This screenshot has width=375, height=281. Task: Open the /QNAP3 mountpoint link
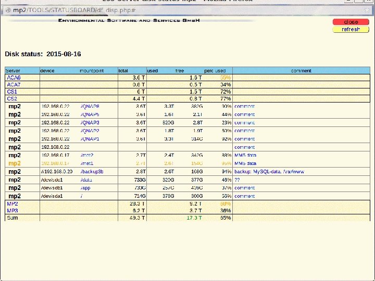[90, 123]
